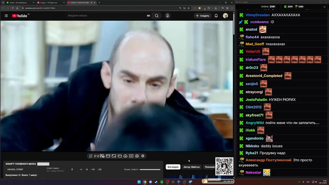Click IridiumFlare username in chat
Screen dimensions: 329x185
pos(256,60)
